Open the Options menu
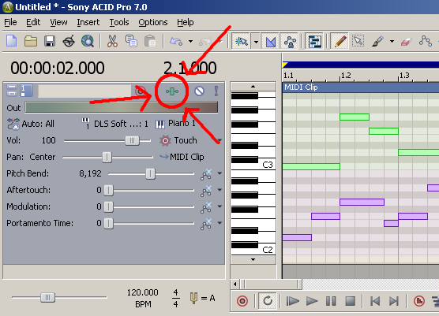Image resolution: width=439 pixels, height=316 pixels. 153,22
